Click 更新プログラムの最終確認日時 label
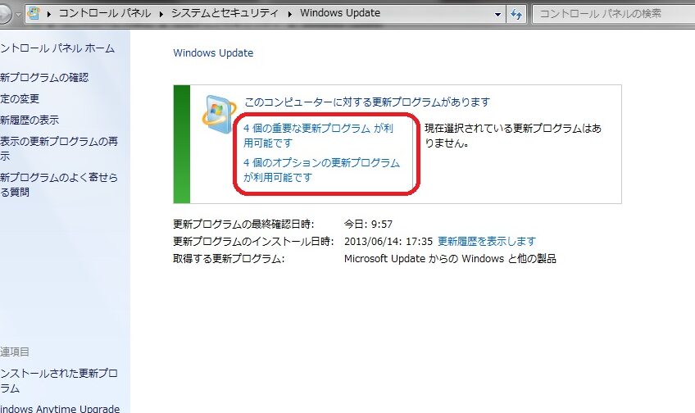The image size is (695, 413). coord(243,225)
